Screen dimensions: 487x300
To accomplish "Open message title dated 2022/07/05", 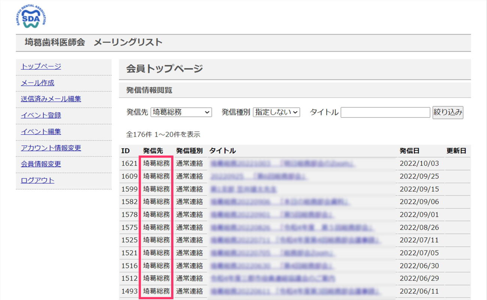I will click(x=272, y=253).
